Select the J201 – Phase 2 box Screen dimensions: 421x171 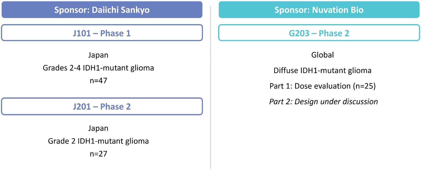point(102,106)
